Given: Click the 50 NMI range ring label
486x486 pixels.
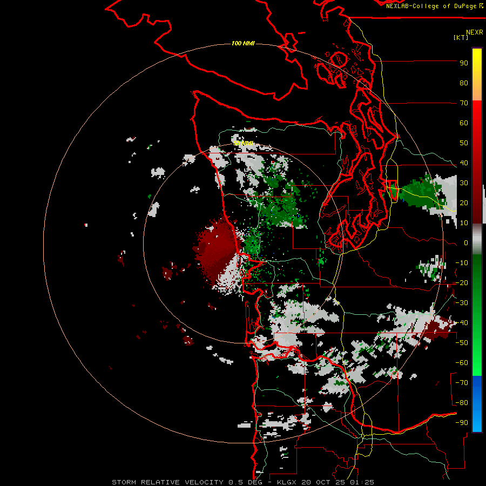Looking at the screenshot, I should pos(244,143).
